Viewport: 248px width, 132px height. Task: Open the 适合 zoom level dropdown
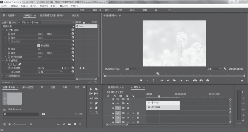pos(131,69)
